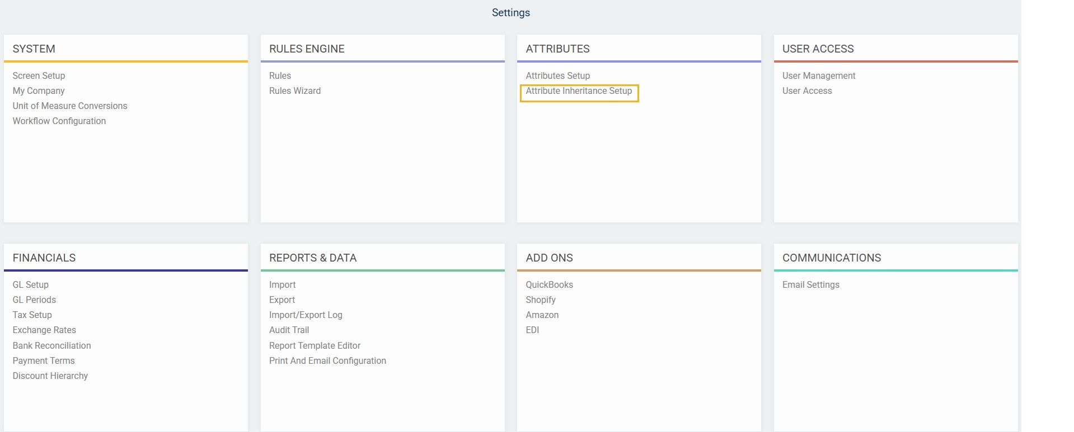Open Discount Hierarchy
1074x432 pixels.
click(x=50, y=376)
